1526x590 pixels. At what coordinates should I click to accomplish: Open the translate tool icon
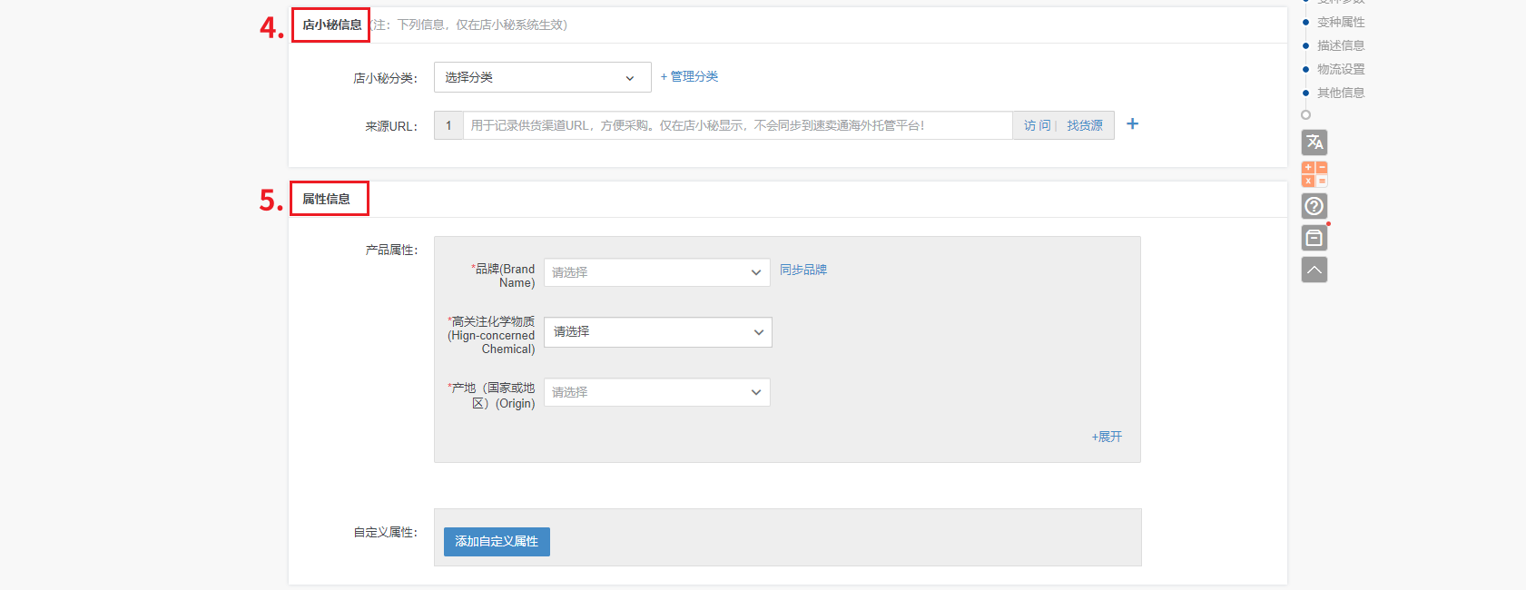click(1314, 143)
